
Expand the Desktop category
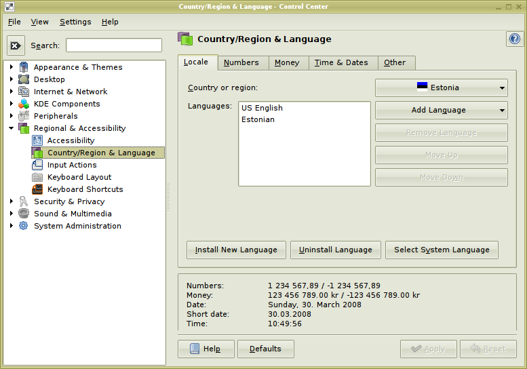coord(12,79)
